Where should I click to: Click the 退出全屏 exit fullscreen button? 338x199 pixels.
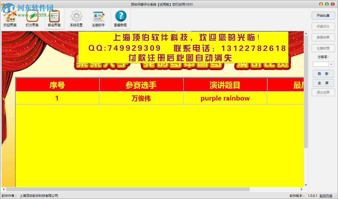[x=323, y=92]
